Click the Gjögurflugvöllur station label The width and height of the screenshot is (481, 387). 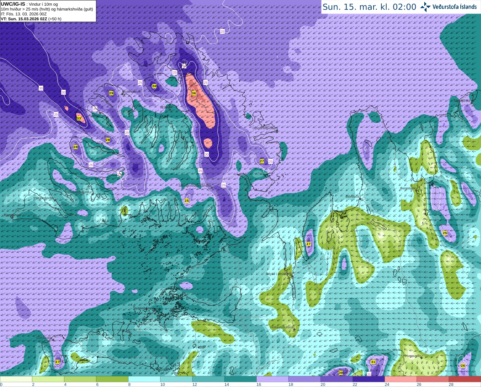coord(265,128)
